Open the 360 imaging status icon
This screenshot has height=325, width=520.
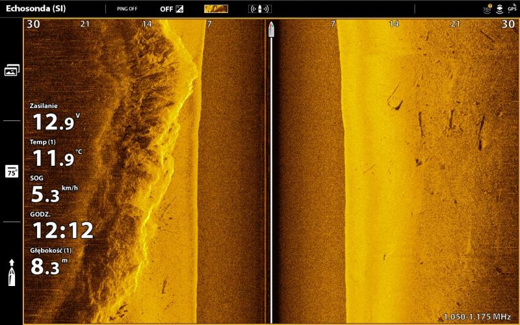tap(487, 8)
